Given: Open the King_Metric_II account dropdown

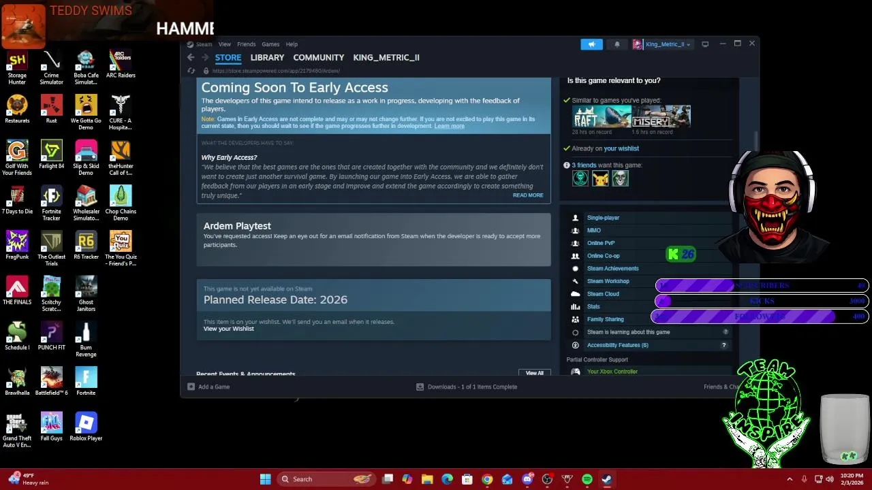Looking at the screenshot, I should 662,44.
